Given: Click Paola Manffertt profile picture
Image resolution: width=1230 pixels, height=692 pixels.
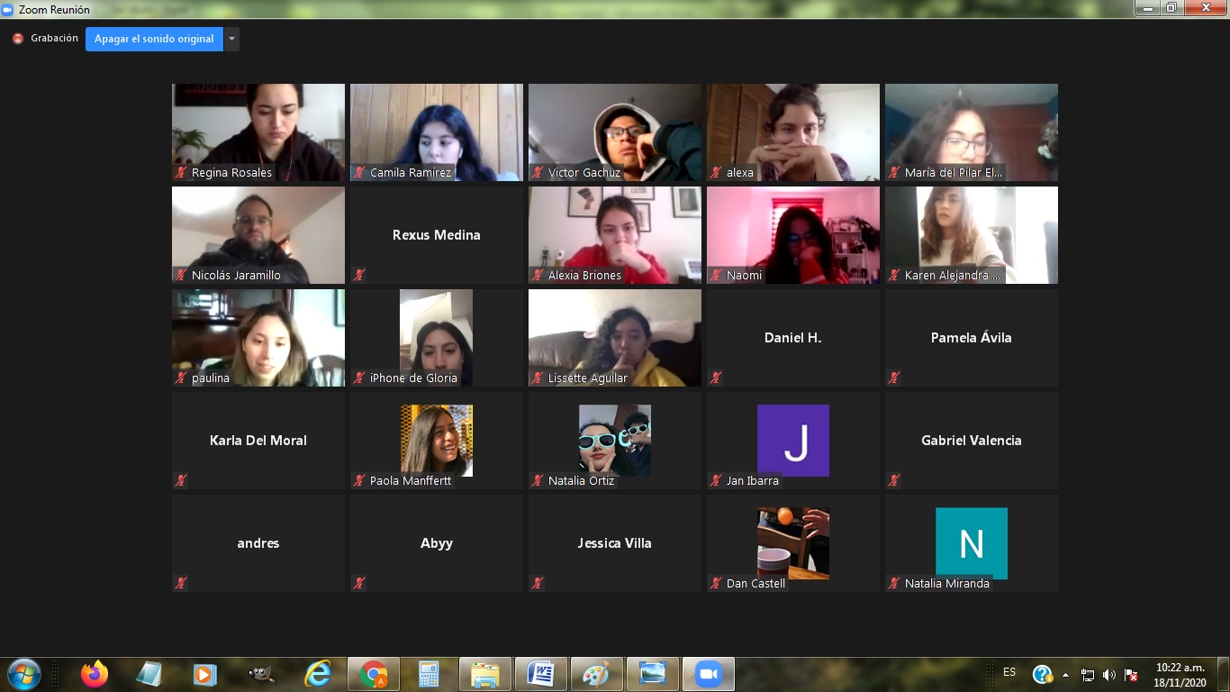Looking at the screenshot, I should click(x=437, y=440).
